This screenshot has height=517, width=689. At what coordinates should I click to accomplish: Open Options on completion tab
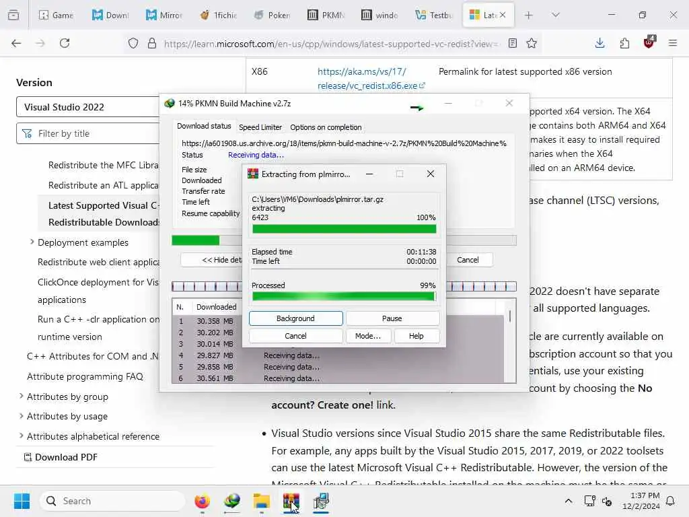click(x=326, y=127)
